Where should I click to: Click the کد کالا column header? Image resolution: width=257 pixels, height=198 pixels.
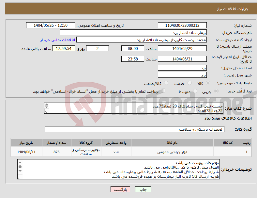228,143
